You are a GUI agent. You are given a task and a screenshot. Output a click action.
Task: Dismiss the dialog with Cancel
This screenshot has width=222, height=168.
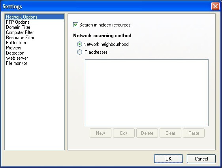point(201,159)
